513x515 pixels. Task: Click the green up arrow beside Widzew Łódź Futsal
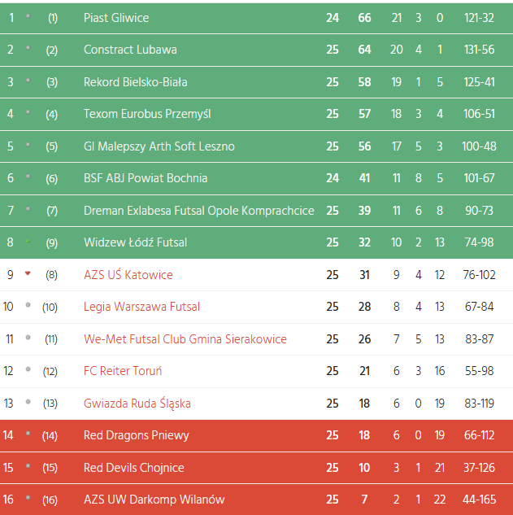point(28,242)
